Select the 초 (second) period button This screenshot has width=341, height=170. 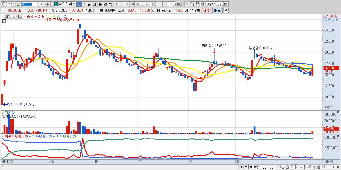click(105, 4)
